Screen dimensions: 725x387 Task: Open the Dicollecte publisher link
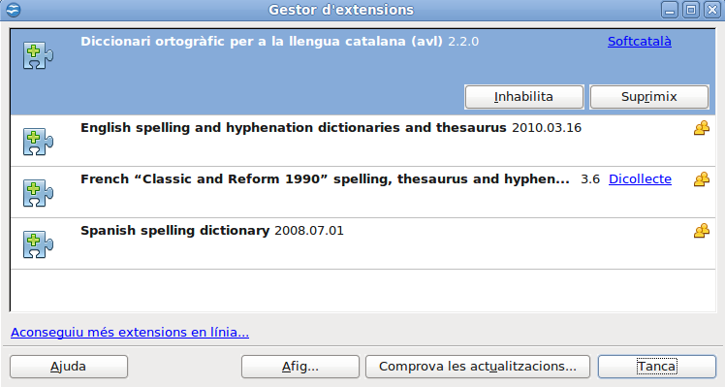[640, 179]
